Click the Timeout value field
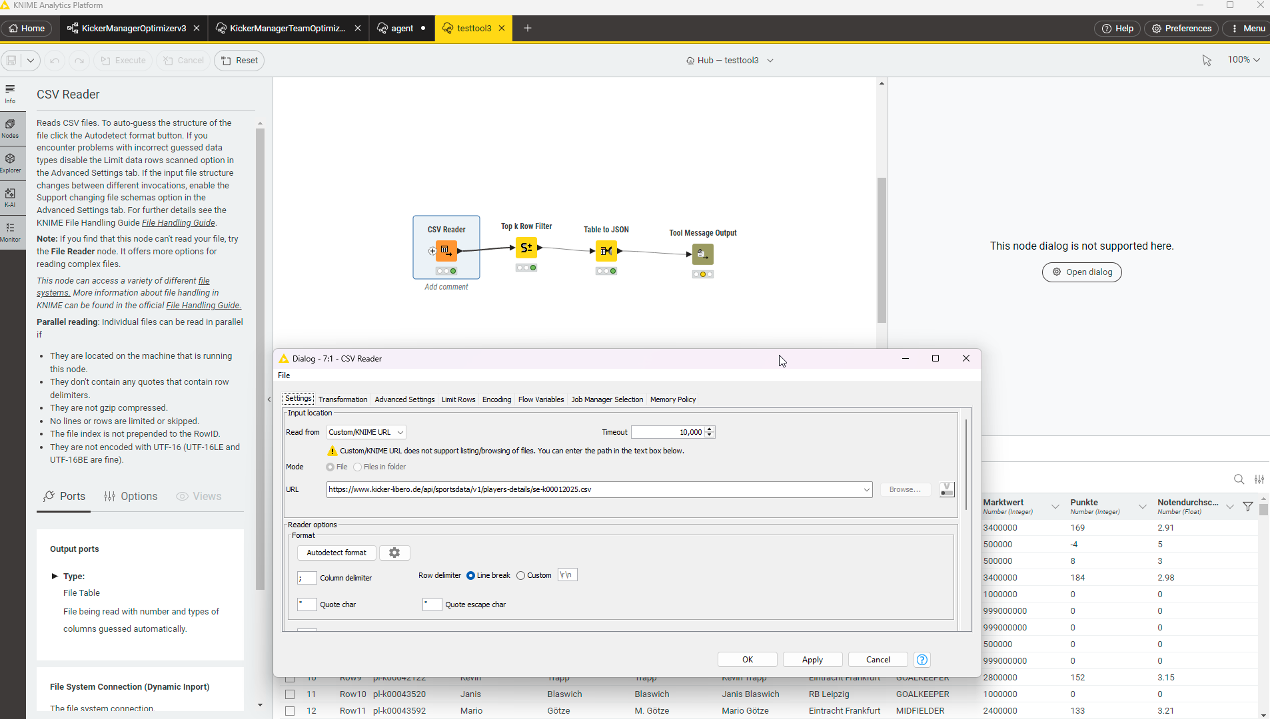The width and height of the screenshot is (1270, 719). click(x=668, y=432)
